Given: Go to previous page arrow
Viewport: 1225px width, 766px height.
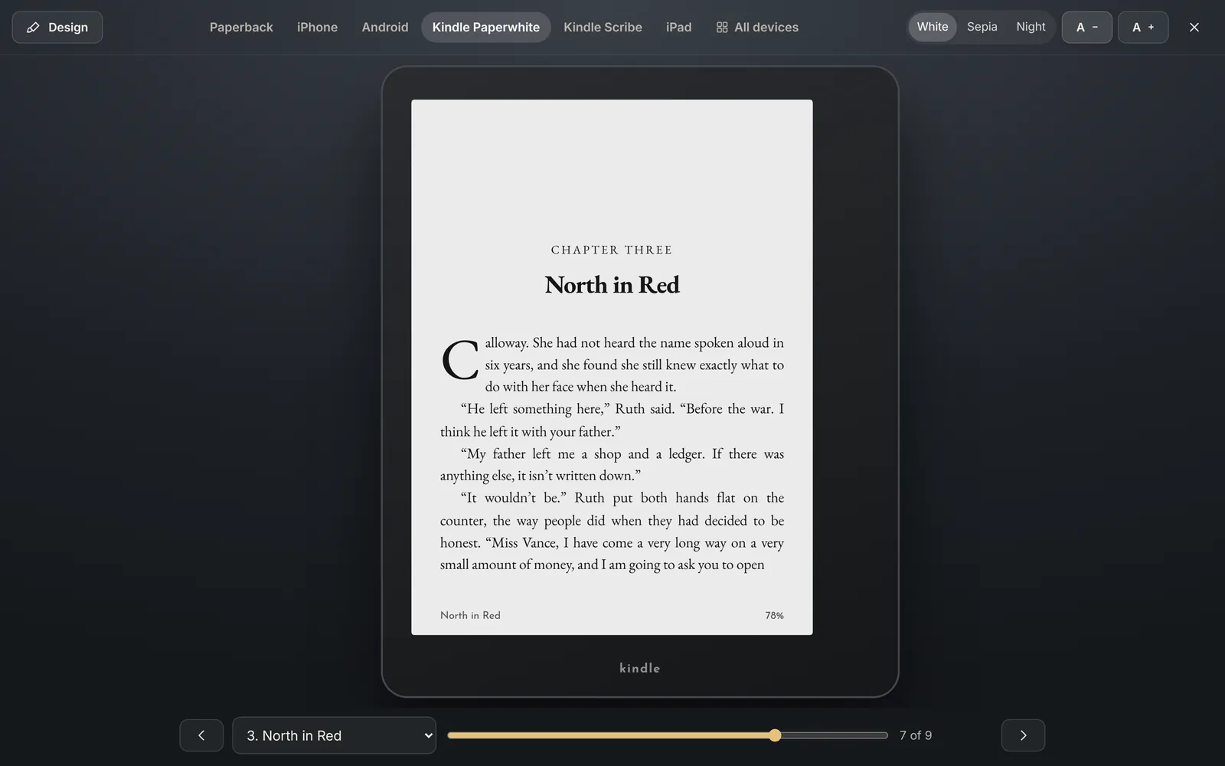Looking at the screenshot, I should point(201,735).
